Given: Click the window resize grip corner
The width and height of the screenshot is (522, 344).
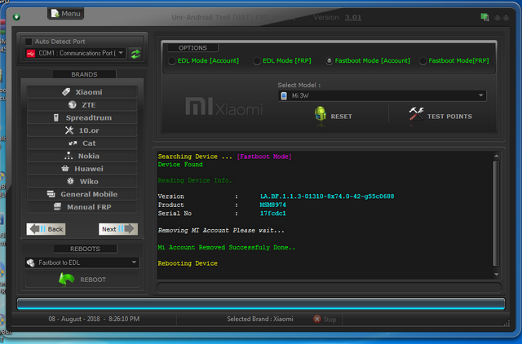Looking at the screenshot, I should coord(507,323).
